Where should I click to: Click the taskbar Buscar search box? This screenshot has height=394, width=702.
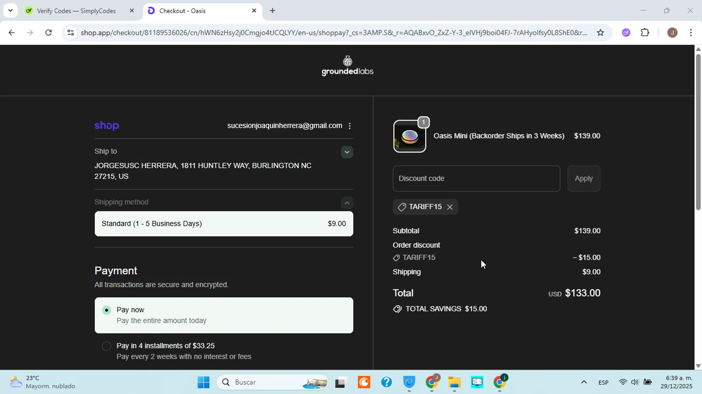pos(272,383)
